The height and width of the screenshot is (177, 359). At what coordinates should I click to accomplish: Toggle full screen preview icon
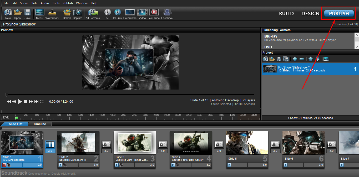click(x=42, y=102)
